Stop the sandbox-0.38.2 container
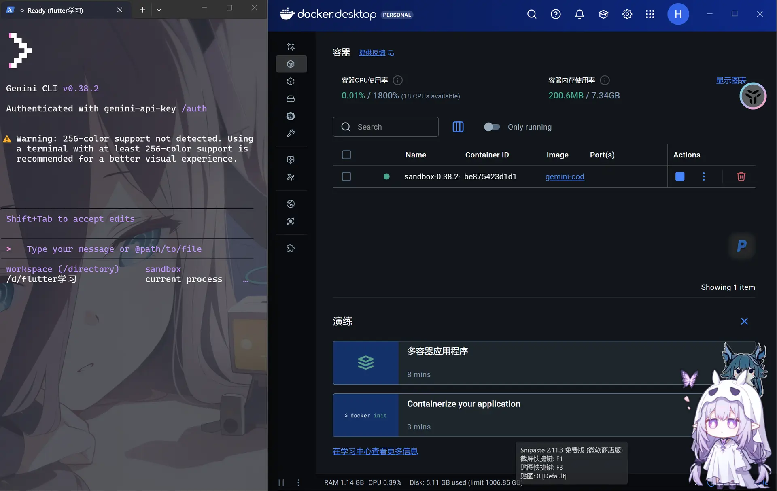The height and width of the screenshot is (491, 777). (x=680, y=176)
